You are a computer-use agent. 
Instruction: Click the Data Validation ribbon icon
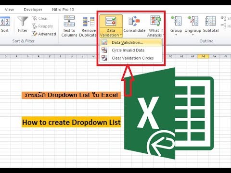(x=111, y=21)
